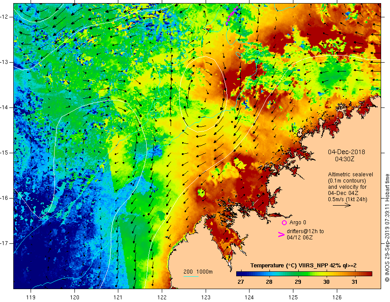Screen dimensions: 390x302
Task: Click the longitude 122 axis label
Action: pos(162,297)
